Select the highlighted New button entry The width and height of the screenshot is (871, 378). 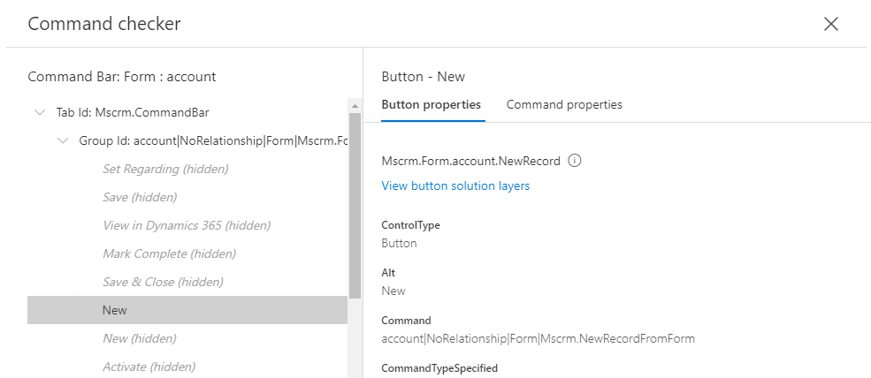(x=115, y=310)
